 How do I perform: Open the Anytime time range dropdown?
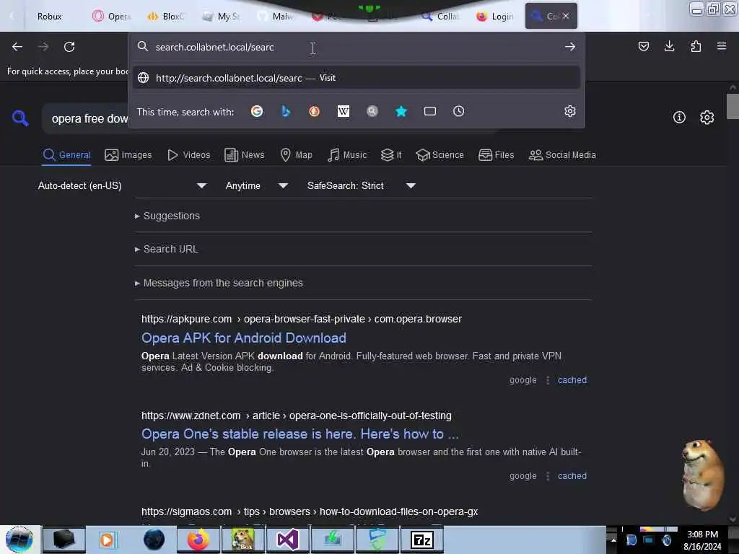(x=257, y=185)
